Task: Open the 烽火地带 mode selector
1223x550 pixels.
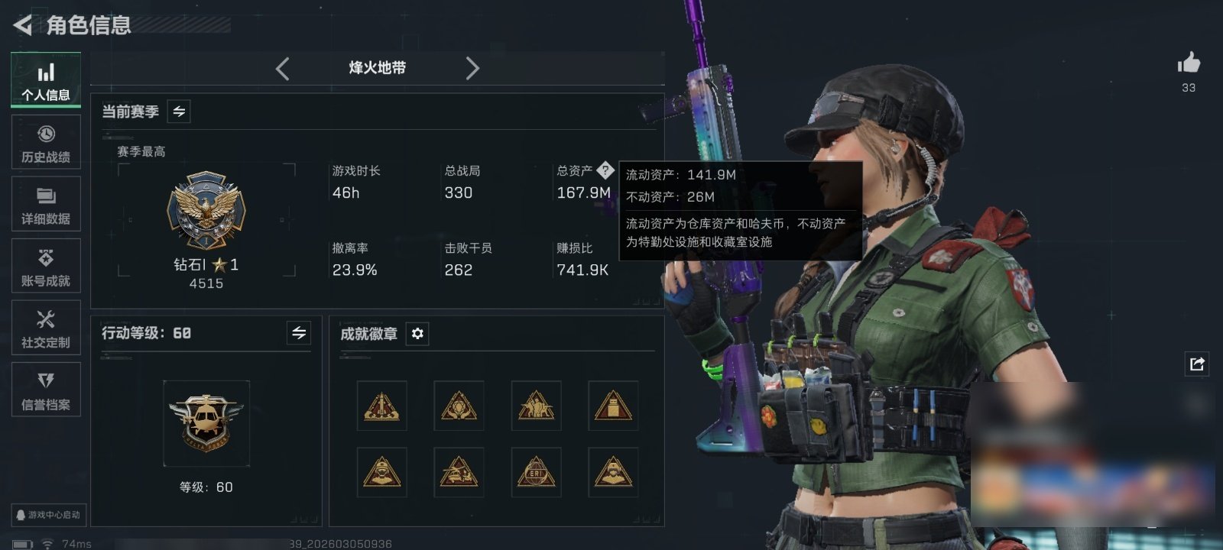Action: pyautogui.click(x=378, y=68)
